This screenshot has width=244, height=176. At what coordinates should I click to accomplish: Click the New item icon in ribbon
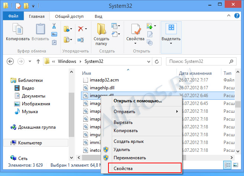(x=114, y=26)
